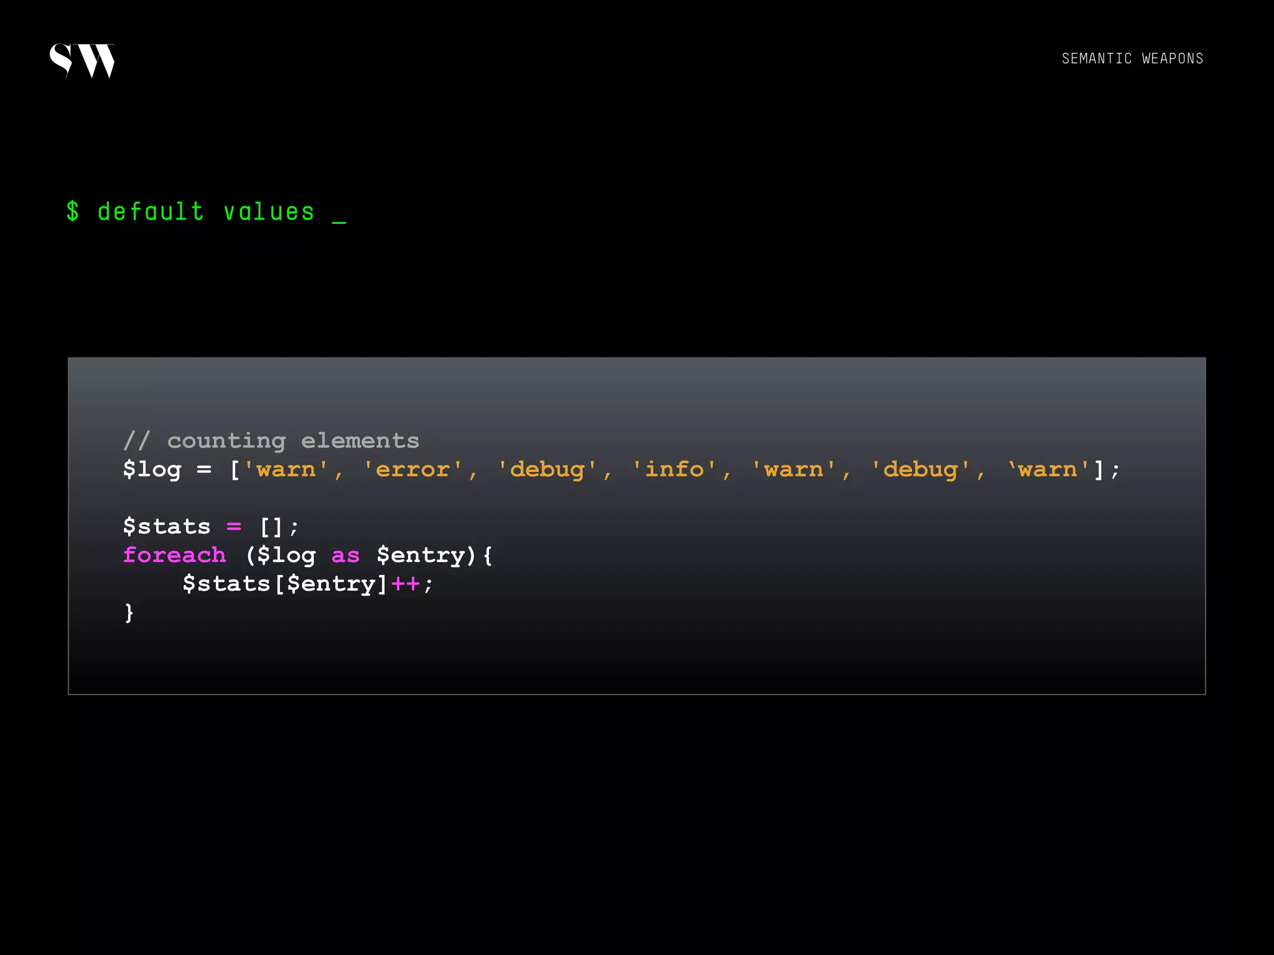Screen dimensions: 1274x955
Task: Click the 'error' string in the array
Action: 413,469
